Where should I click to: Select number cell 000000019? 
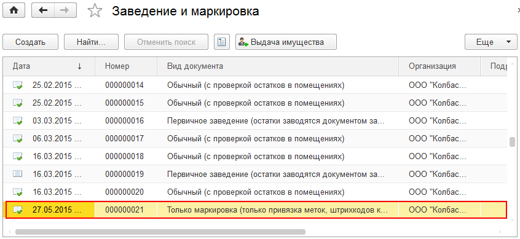[x=124, y=173]
